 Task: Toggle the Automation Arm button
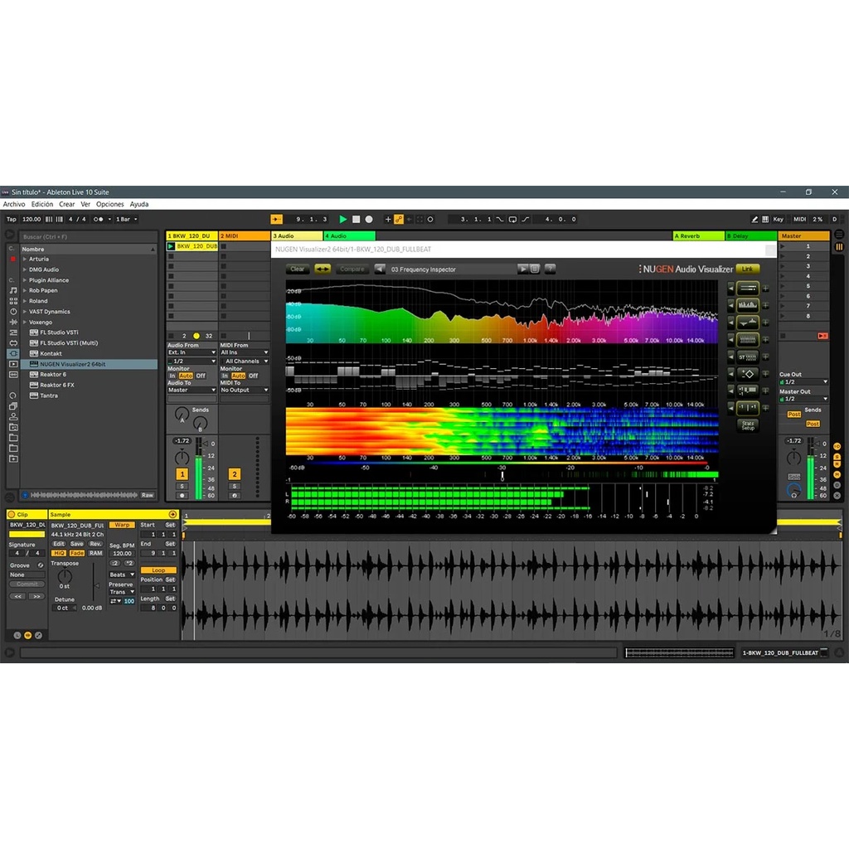point(399,219)
